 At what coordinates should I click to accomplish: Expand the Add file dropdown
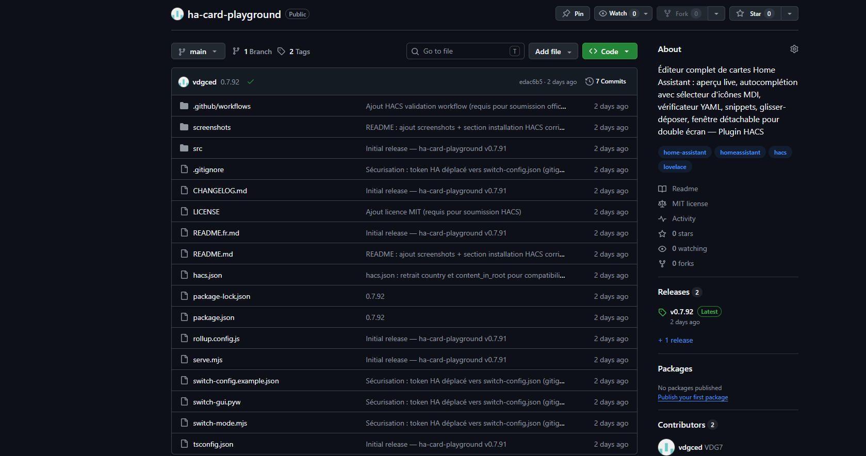tap(553, 52)
